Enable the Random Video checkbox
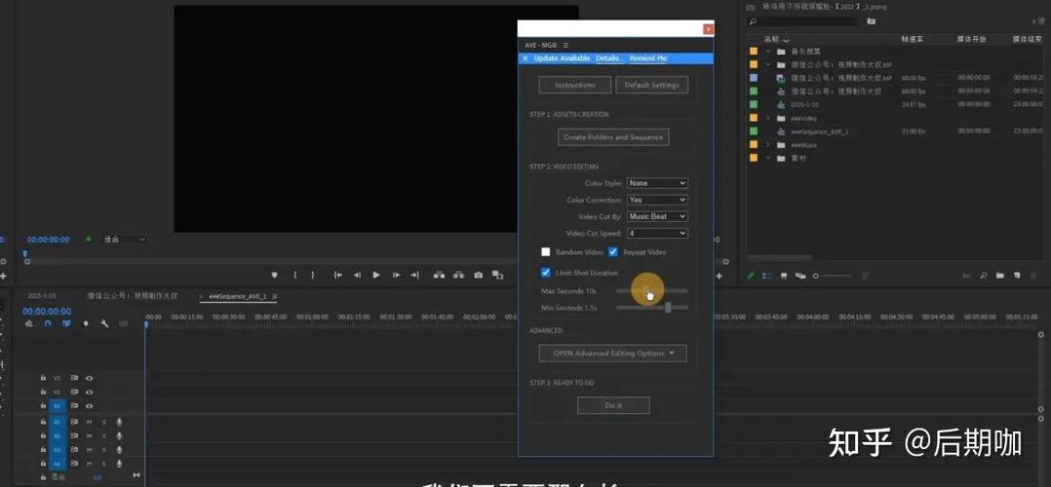 tap(546, 252)
